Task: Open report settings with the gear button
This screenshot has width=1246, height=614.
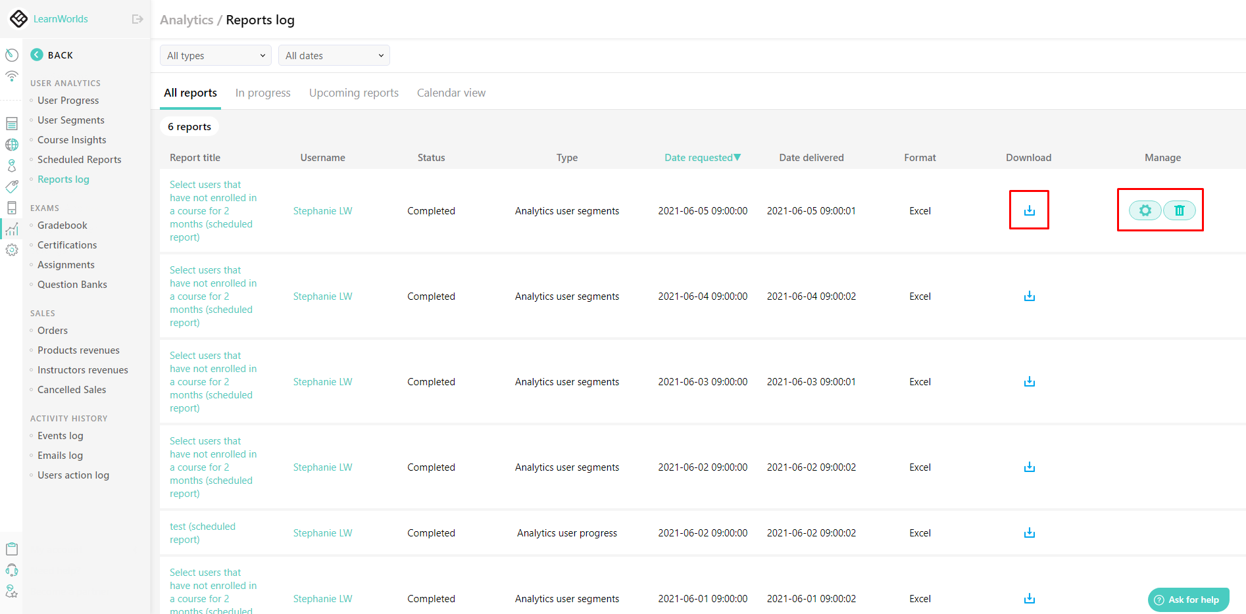Action: click(1145, 210)
